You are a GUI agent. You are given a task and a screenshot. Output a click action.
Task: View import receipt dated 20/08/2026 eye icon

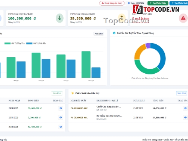61,127
